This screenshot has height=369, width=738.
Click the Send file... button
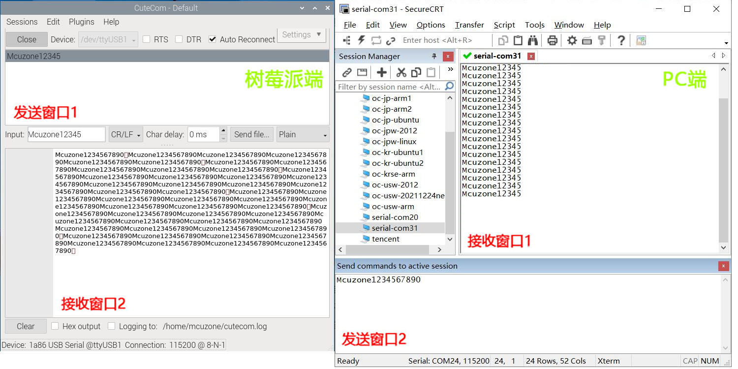[251, 134]
